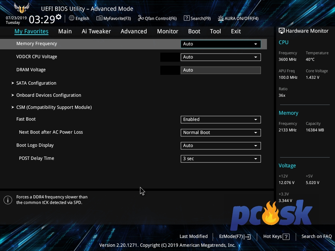Select the Exit tab

pyautogui.click(x=236, y=31)
